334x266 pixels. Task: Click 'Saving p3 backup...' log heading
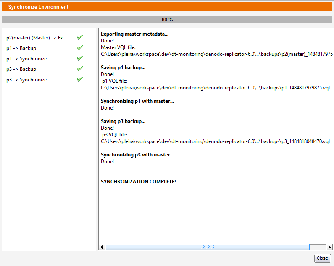123,121
